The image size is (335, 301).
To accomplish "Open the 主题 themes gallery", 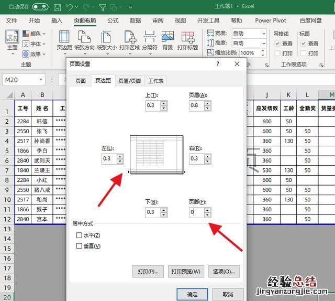I will click(12, 40).
